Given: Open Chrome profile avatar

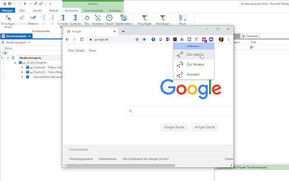Looking at the screenshot, I should [x=221, y=39].
